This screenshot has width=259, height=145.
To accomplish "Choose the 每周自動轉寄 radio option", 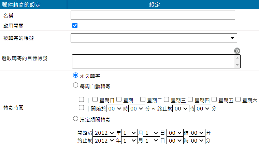I will (x=76, y=85).
